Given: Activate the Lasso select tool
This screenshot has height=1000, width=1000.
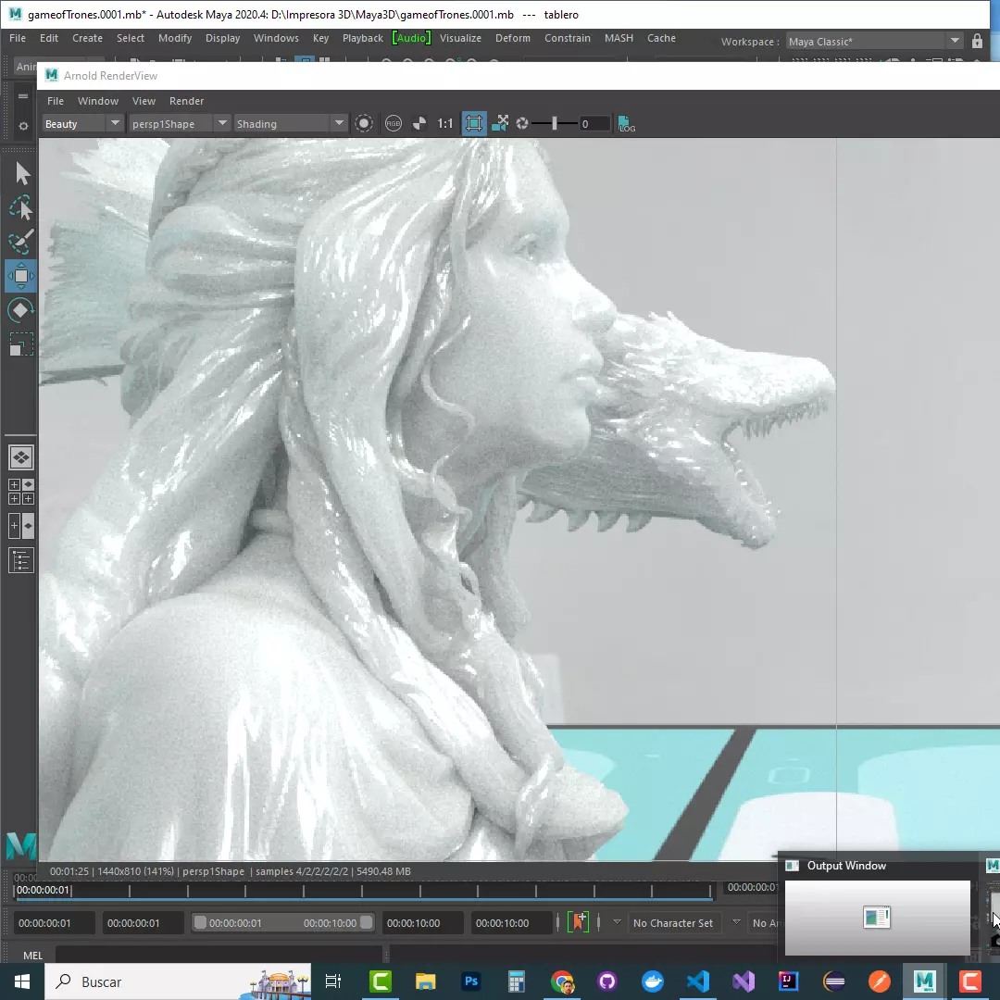Looking at the screenshot, I should point(21,208).
